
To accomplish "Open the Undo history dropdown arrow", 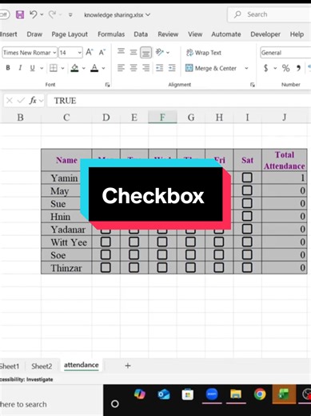I will pyautogui.click(x=42, y=14).
